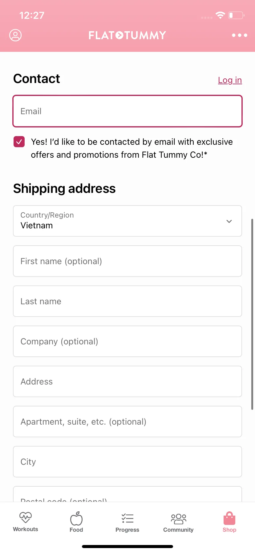This screenshot has width=255, height=553.
Task: Tap the three-dot more options icon
Action: [240, 35]
